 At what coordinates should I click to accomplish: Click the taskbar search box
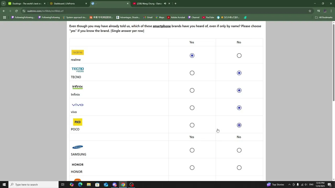pos(33,185)
